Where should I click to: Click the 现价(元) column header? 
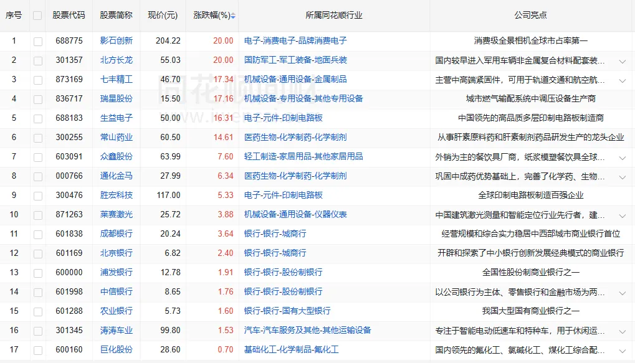click(x=163, y=16)
